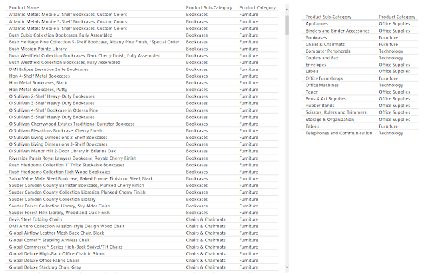
Task: Select Atlantic Metals Mobile 5-Shelf Bookcases row
Action: (142, 28)
